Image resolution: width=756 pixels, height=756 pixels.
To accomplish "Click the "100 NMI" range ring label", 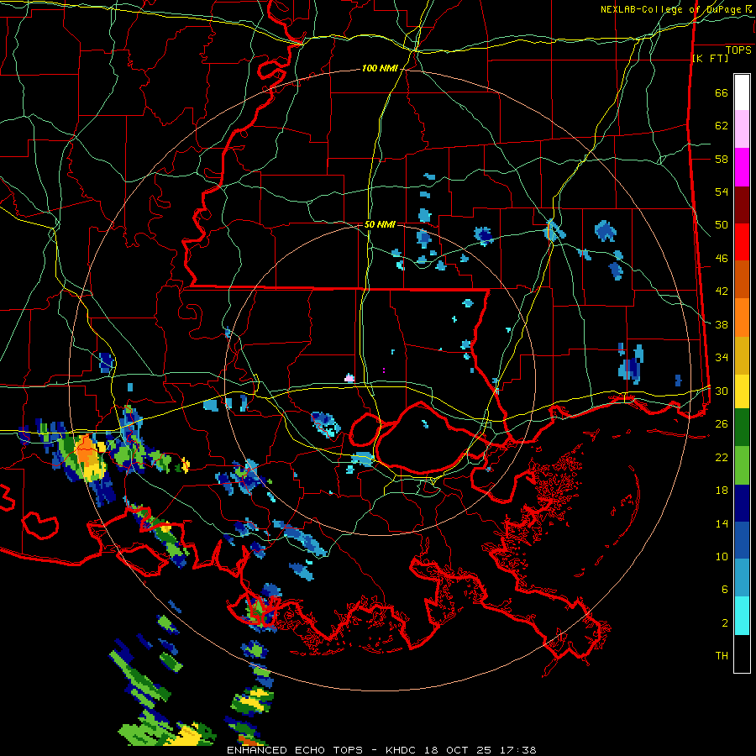I will point(380,69).
